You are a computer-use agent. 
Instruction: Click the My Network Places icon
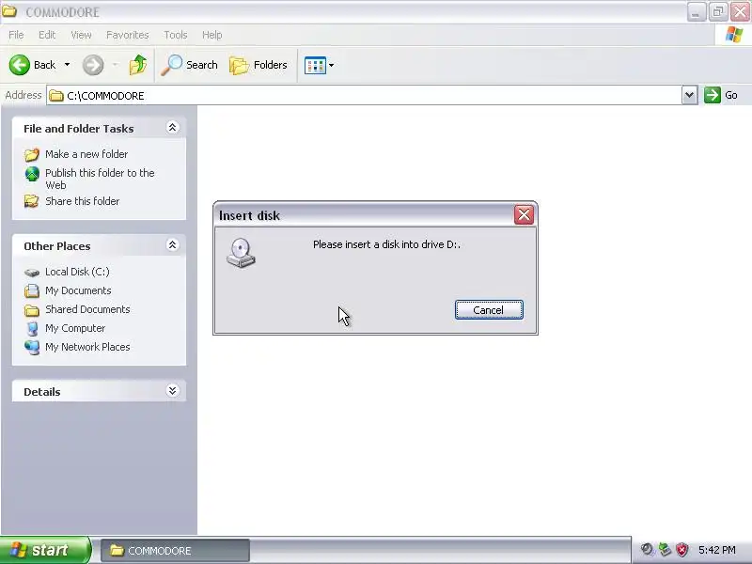[x=32, y=347]
